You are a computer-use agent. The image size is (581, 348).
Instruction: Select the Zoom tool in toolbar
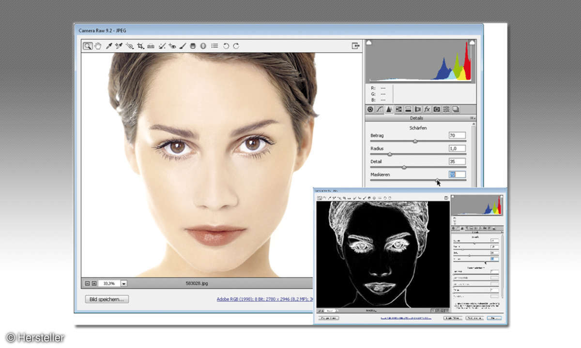(x=87, y=46)
